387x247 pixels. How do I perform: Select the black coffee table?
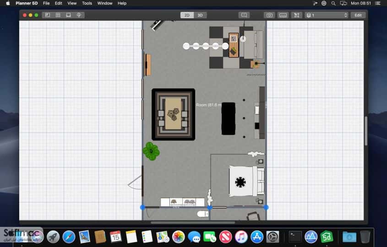coord(228,118)
